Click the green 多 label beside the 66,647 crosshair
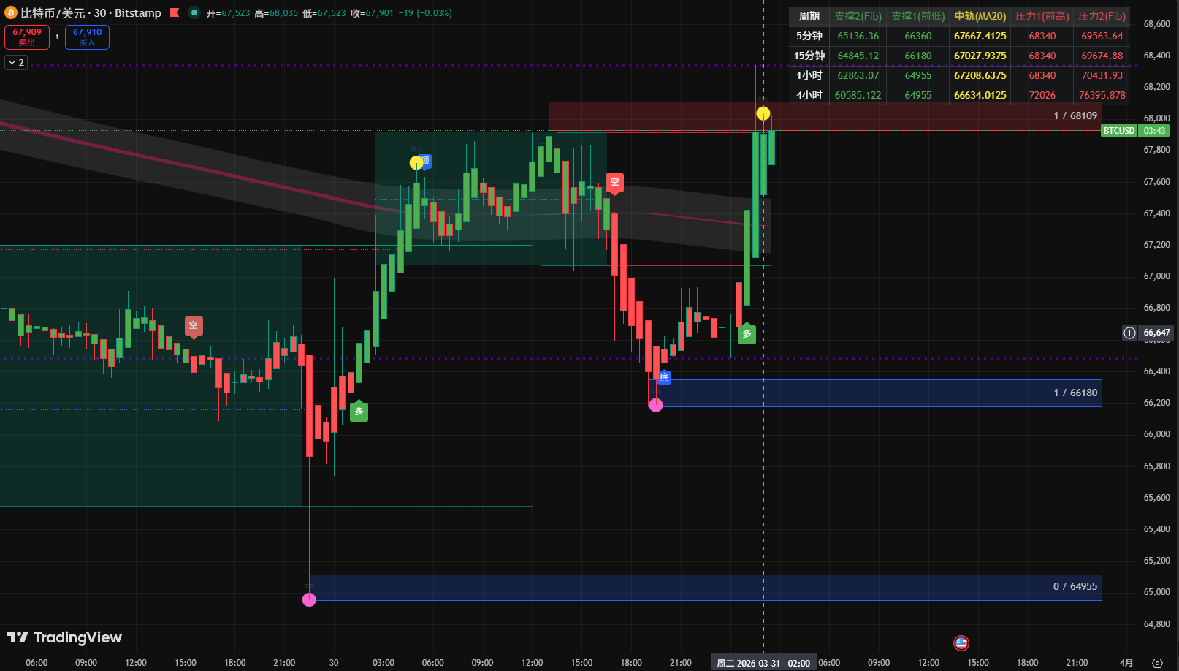The image size is (1179, 671). pyautogui.click(x=747, y=333)
